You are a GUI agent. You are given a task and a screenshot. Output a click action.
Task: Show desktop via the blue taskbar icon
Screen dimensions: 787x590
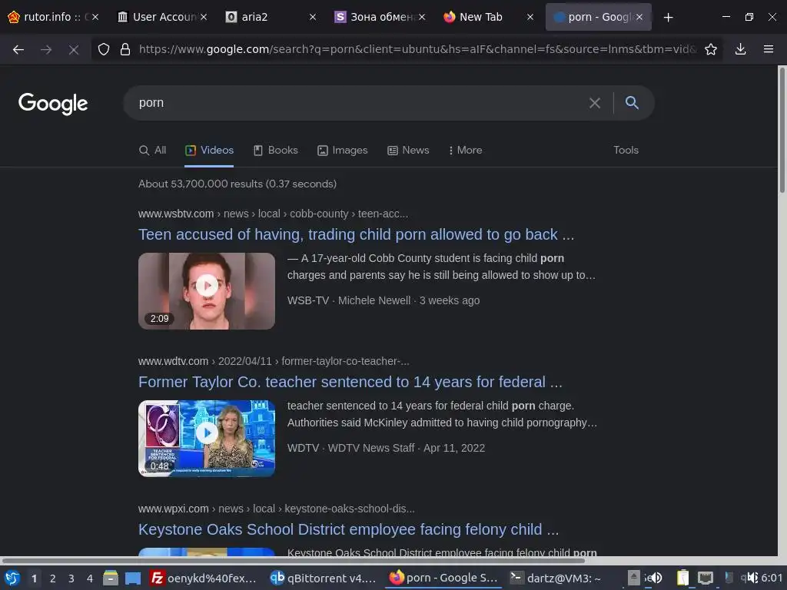pyautogui.click(x=132, y=578)
